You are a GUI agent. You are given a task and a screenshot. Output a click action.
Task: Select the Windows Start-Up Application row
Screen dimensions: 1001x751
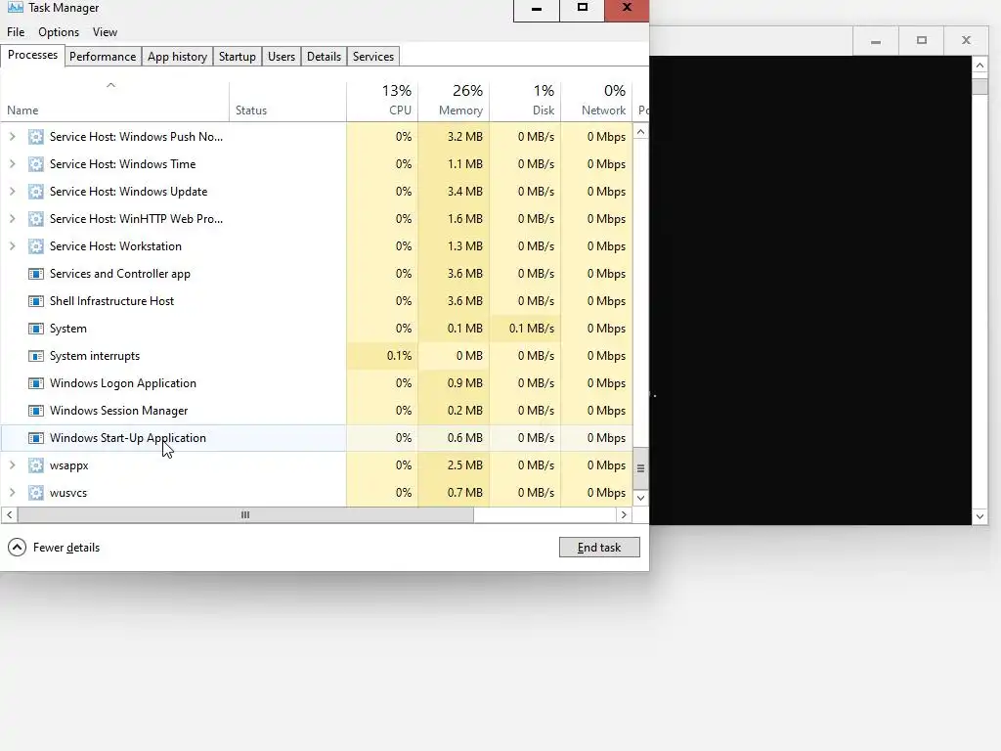[317, 438]
